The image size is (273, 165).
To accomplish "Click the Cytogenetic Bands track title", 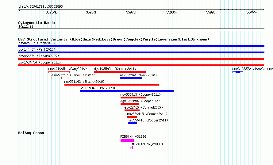I will 37,23.
